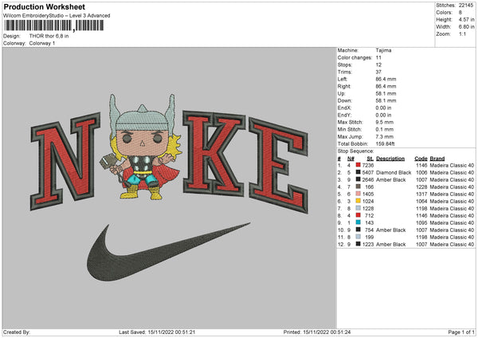Click the 'St.' column header
The image size is (478, 338).
pyautogui.click(x=370, y=159)
